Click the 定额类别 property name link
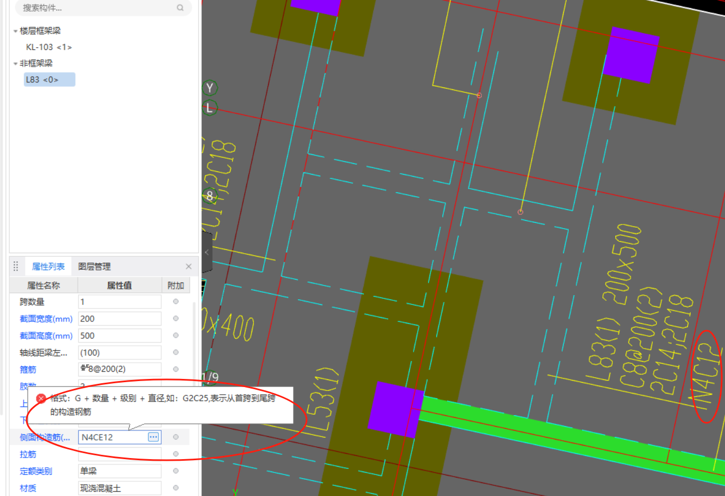The image size is (725, 496). coord(36,471)
